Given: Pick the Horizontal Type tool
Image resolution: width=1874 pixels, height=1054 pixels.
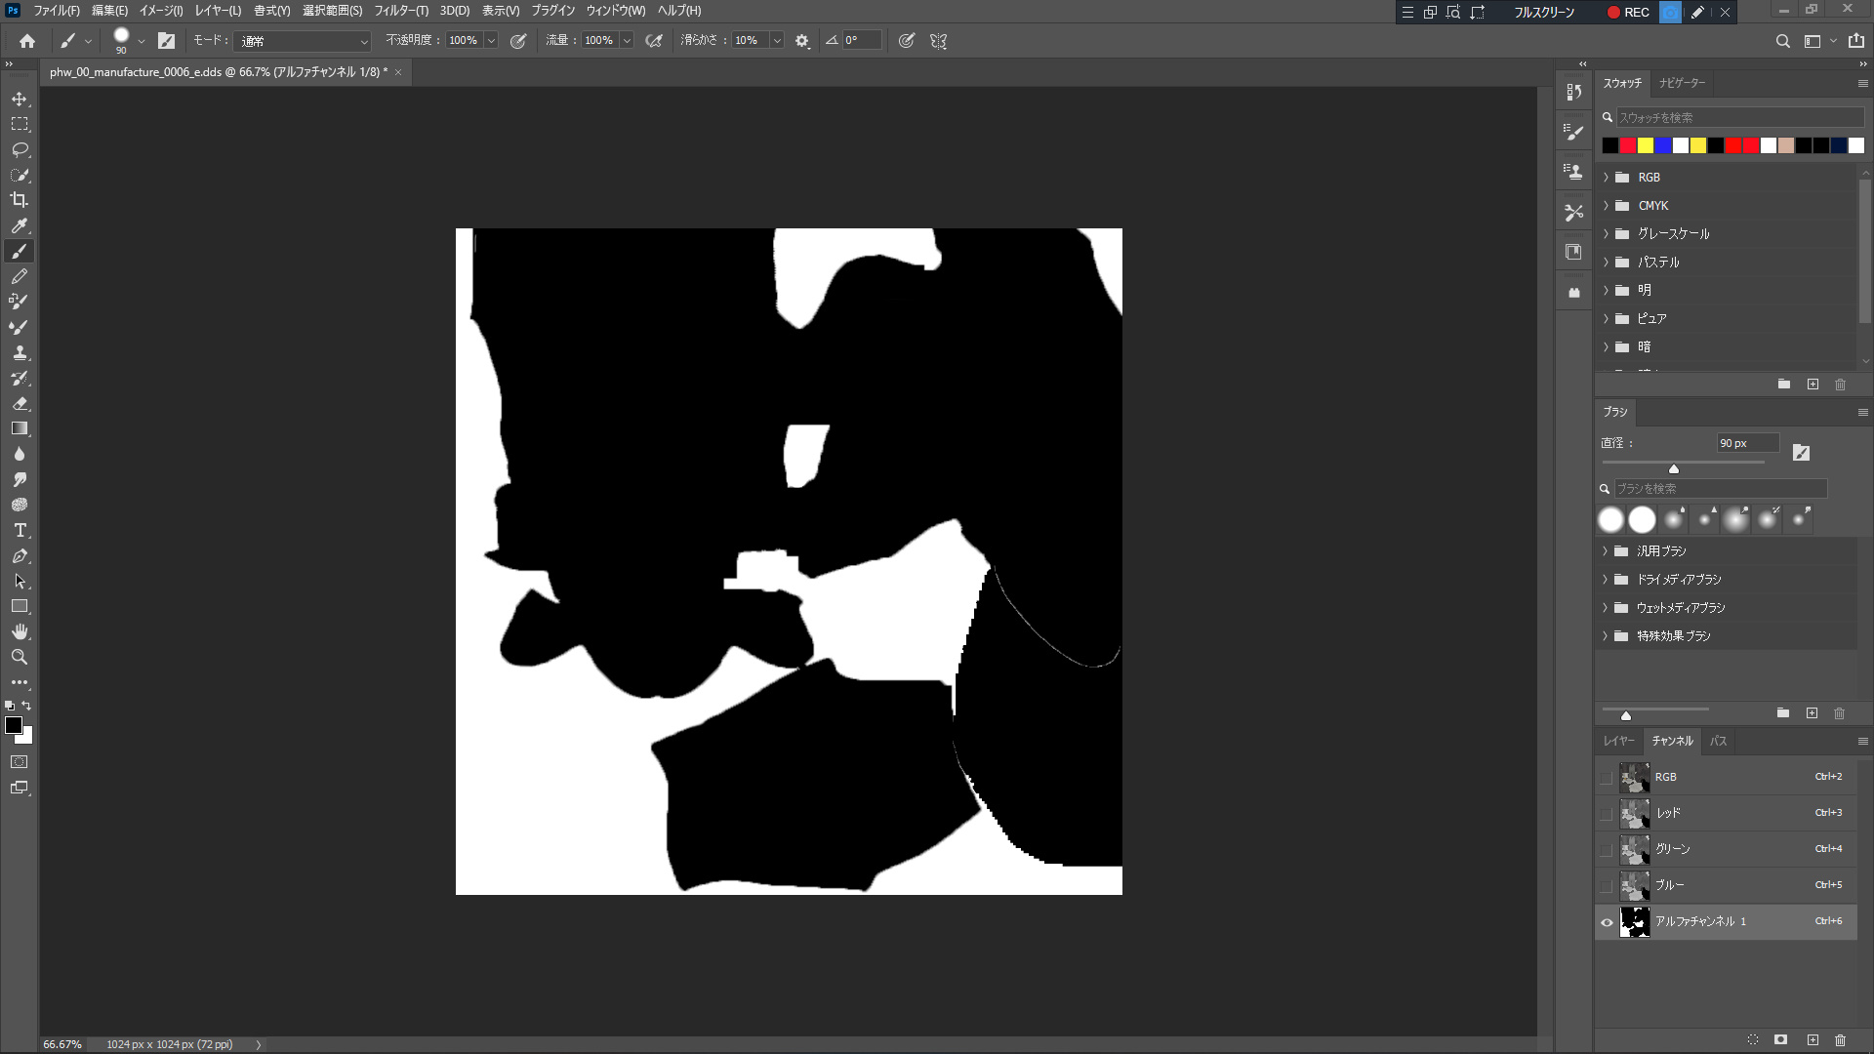Looking at the screenshot, I should pyautogui.click(x=20, y=530).
